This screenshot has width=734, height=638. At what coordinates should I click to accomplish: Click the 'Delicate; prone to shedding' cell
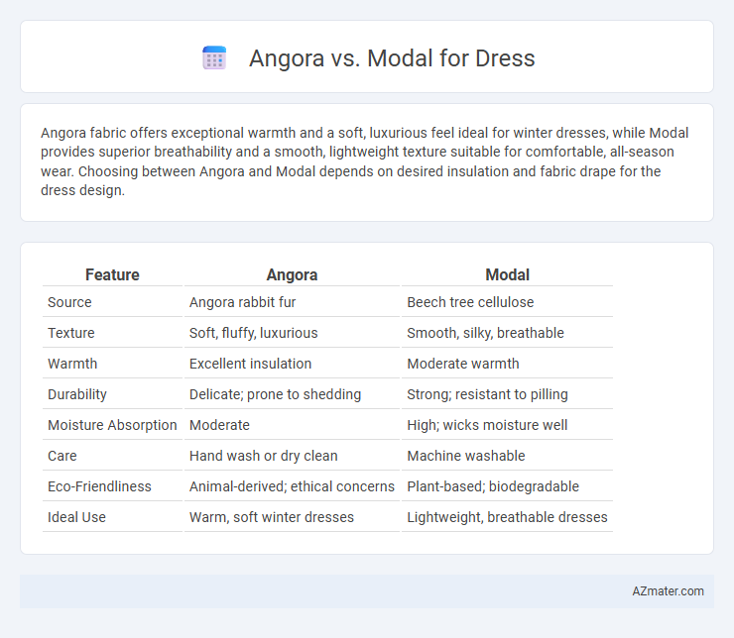pyautogui.click(x=276, y=394)
